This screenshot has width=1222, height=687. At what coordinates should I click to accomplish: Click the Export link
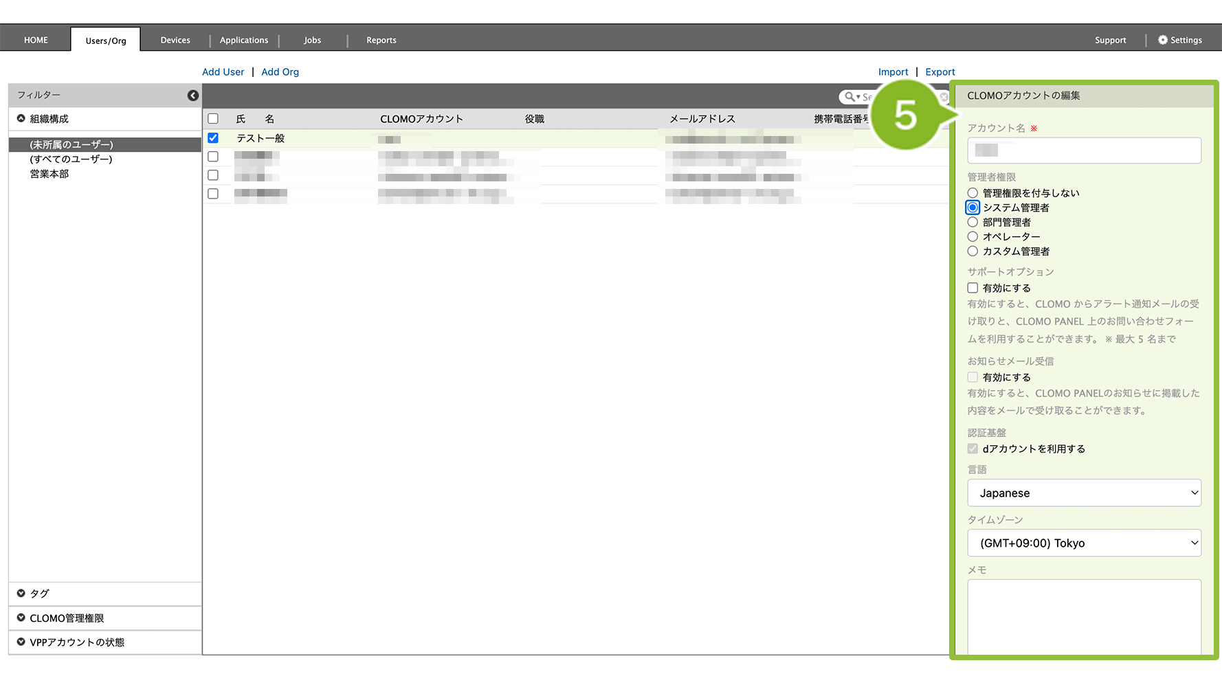940,72
